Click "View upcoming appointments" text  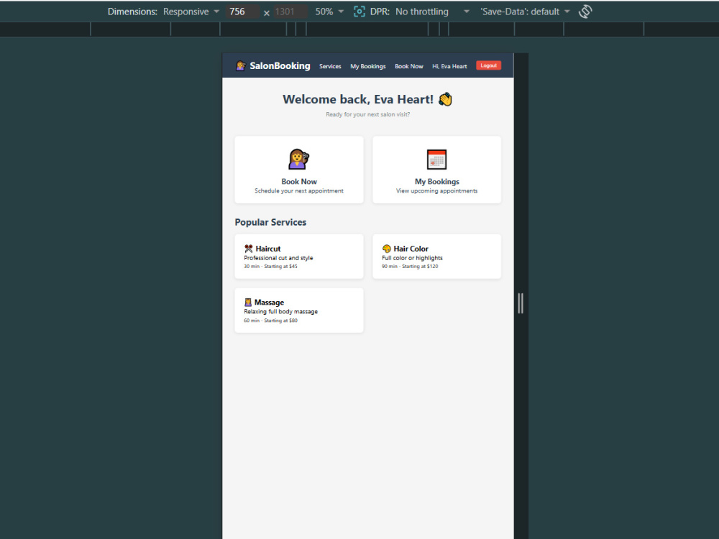click(437, 190)
